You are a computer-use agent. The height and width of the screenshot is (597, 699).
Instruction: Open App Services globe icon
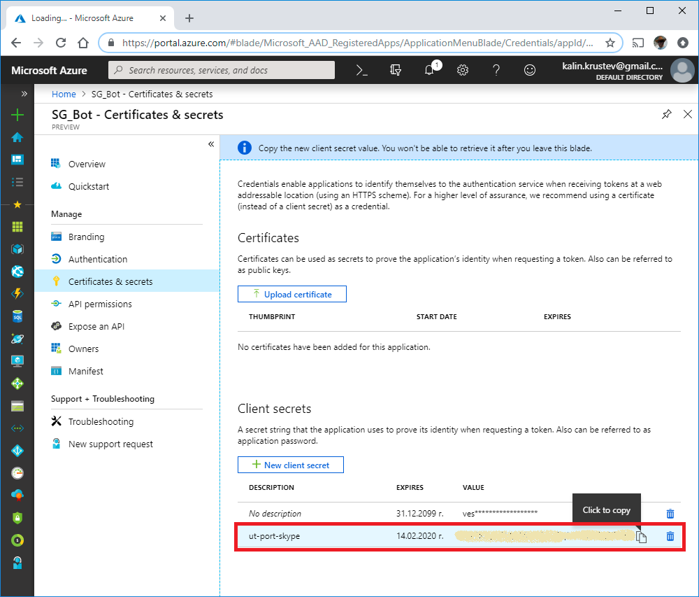[17, 272]
